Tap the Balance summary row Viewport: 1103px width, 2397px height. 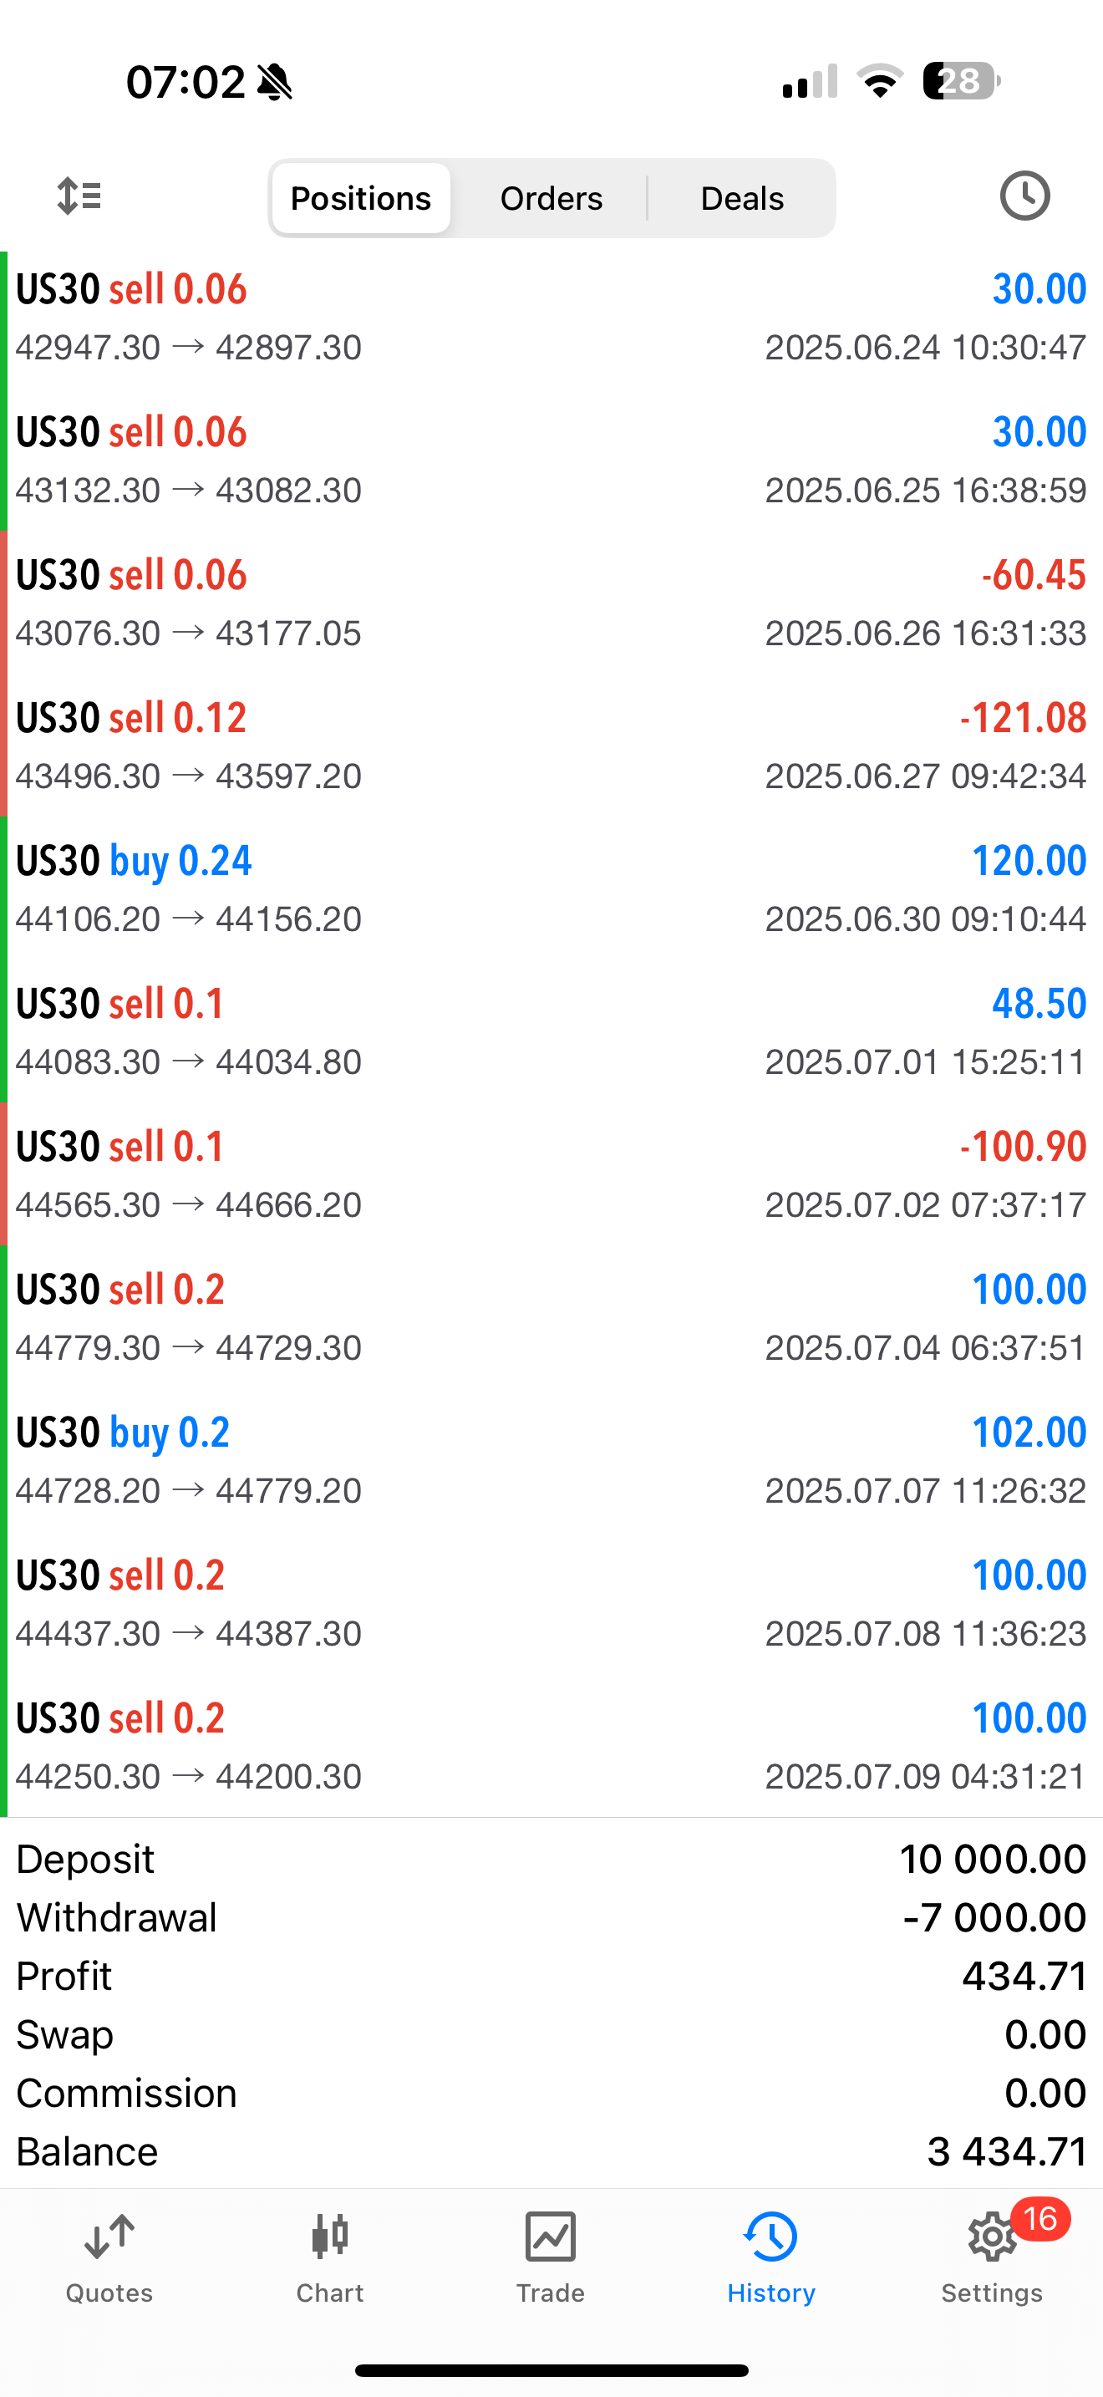pos(551,2152)
